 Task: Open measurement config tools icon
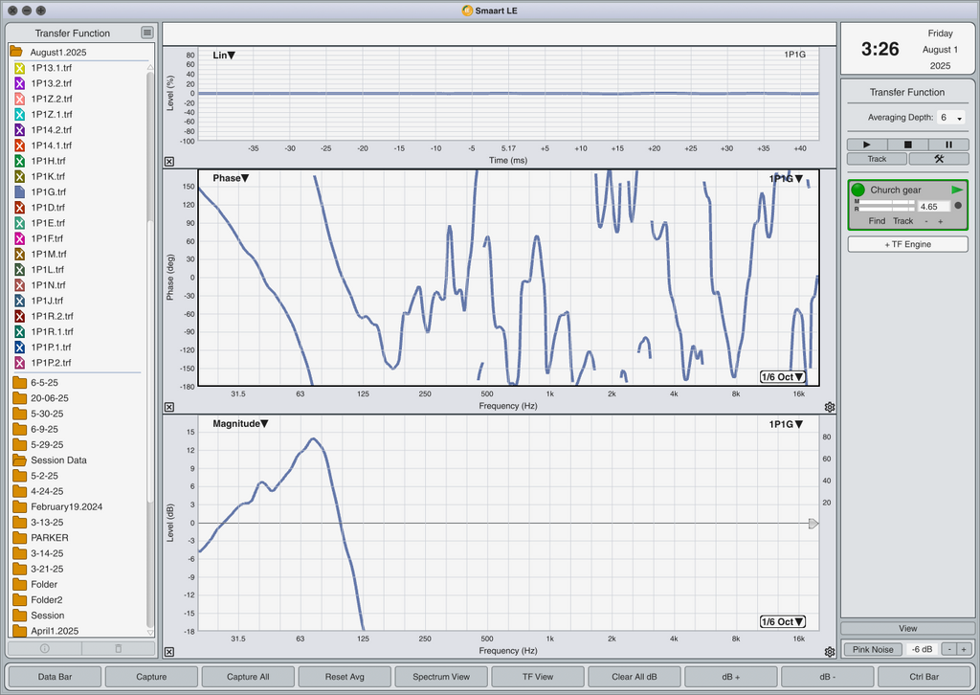939,159
